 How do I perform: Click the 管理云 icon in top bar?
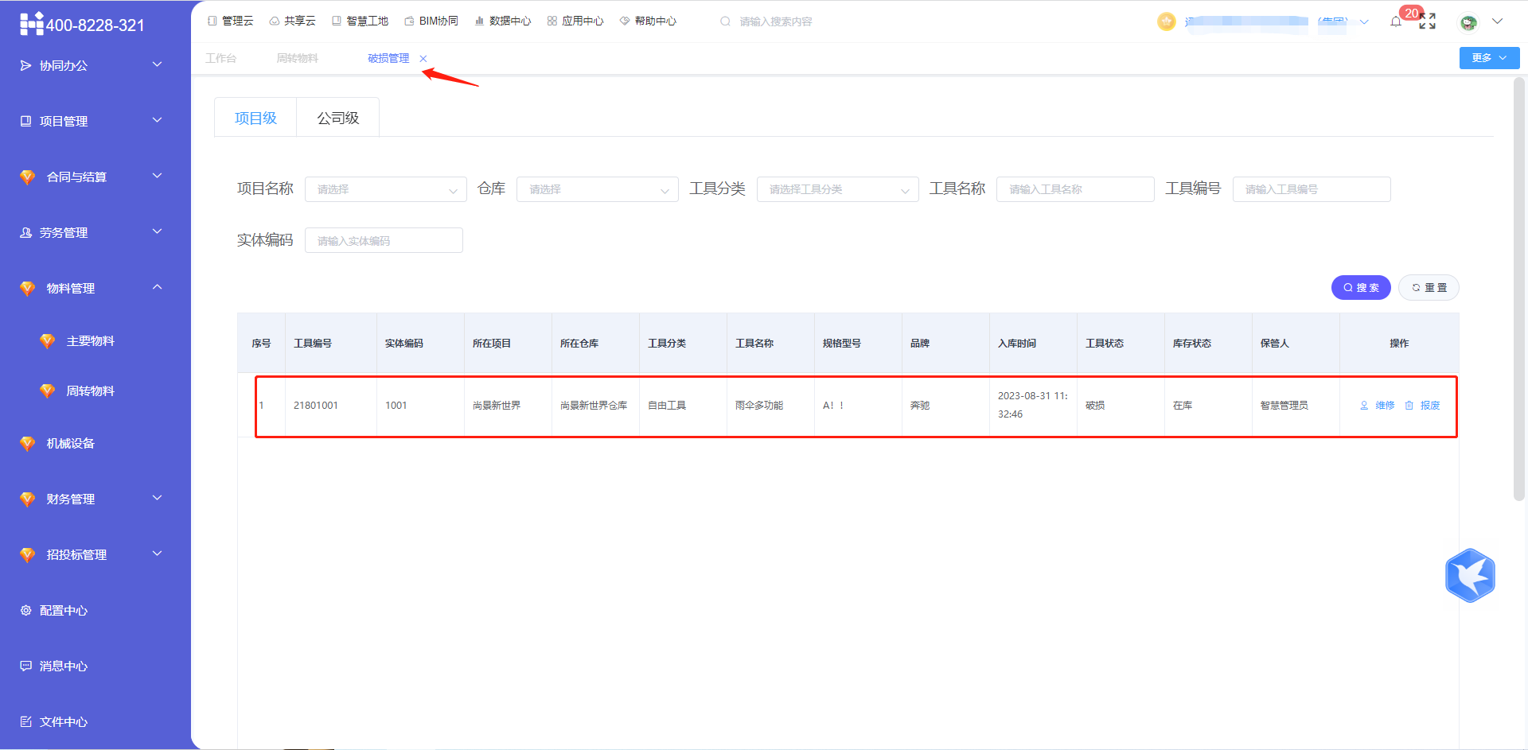pyautogui.click(x=212, y=21)
